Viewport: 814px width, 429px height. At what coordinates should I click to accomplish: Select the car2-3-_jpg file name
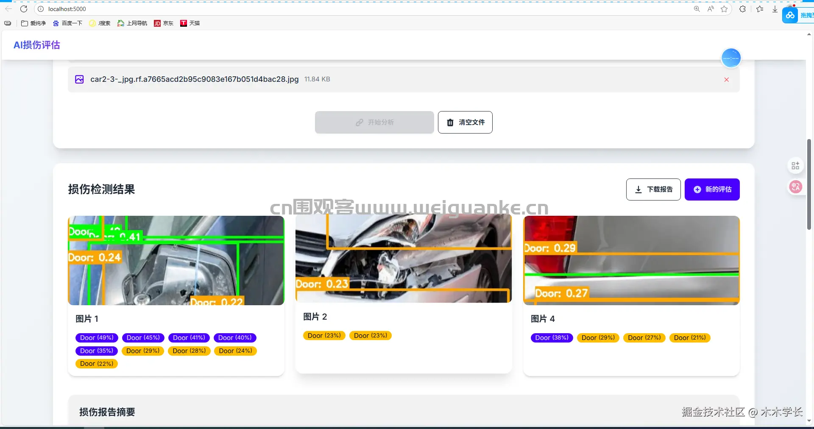[x=194, y=79]
